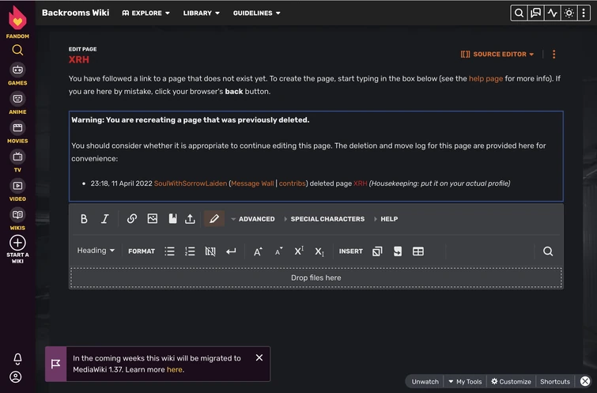597x393 pixels.
Task: Click the upload file icon
Action: pos(190,218)
